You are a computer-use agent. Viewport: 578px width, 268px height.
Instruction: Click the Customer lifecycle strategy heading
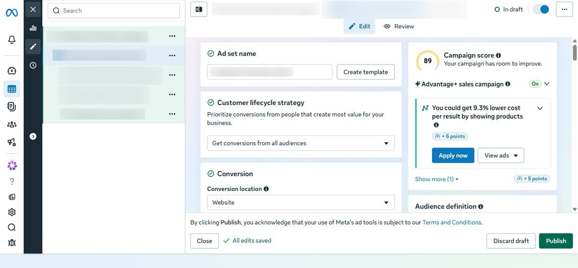[x=261, y=103]
